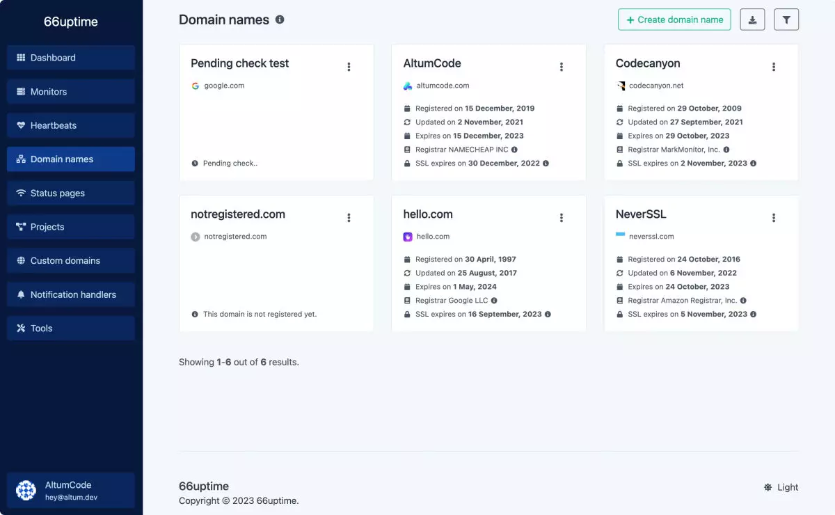Screen dimensions: 835x515
Task: Go to Projects page
Action: click(x=71, y=227)
